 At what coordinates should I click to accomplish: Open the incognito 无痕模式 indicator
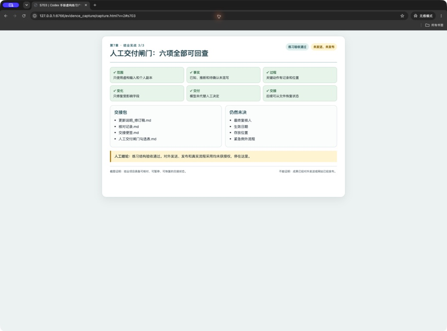[x=423, y=16]
